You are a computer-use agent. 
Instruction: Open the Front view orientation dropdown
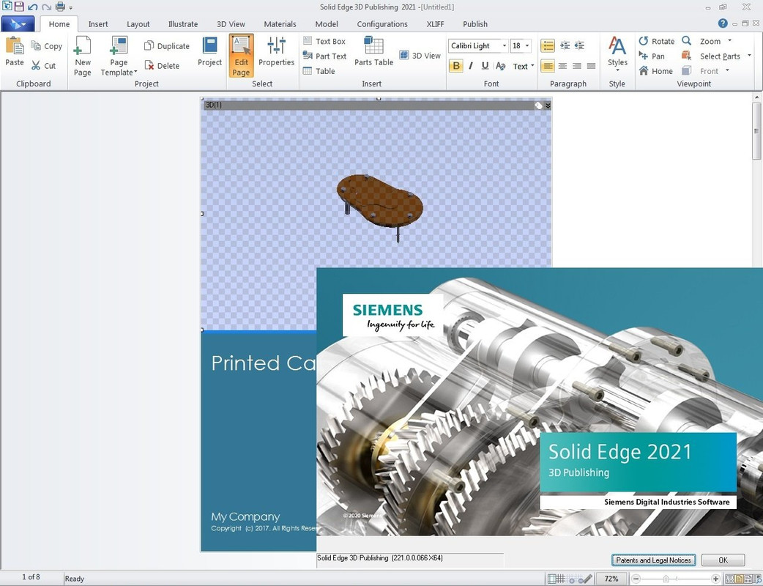coord(727,70)
